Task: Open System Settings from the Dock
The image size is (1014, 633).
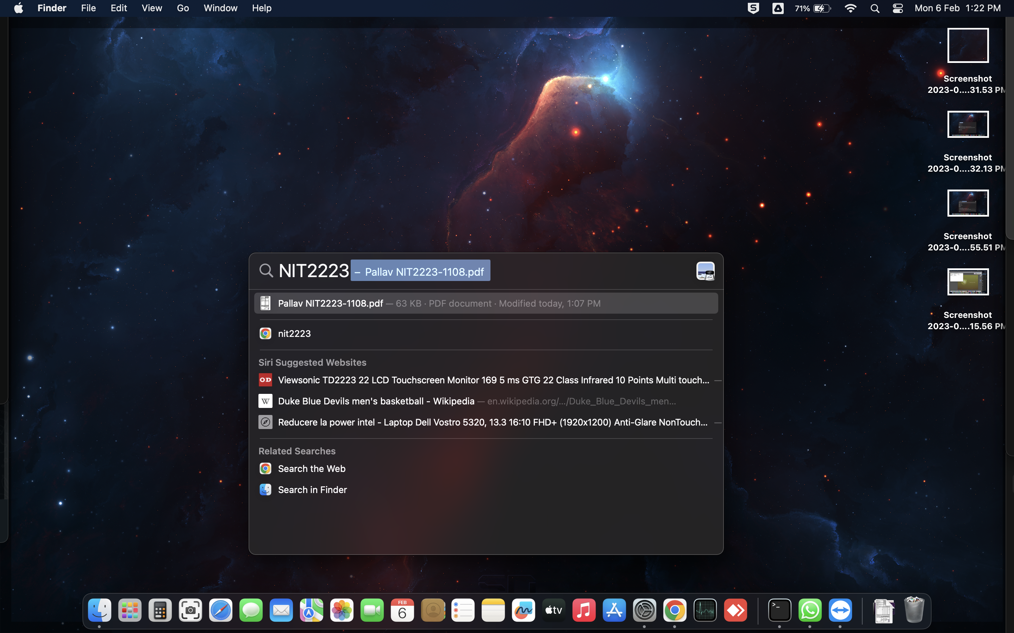Action: 644,610
